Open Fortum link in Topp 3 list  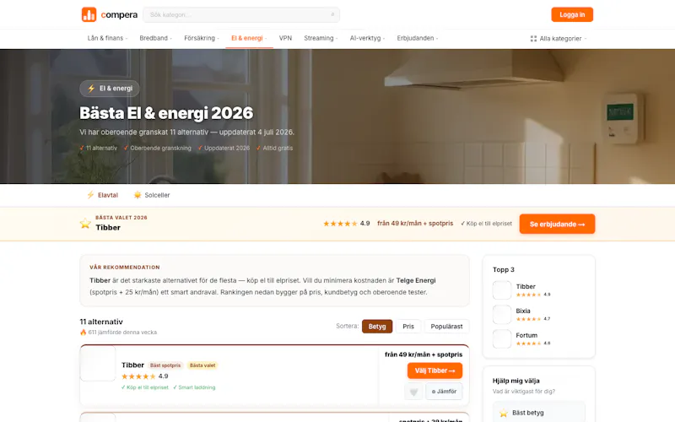click(x=526, y=335)
